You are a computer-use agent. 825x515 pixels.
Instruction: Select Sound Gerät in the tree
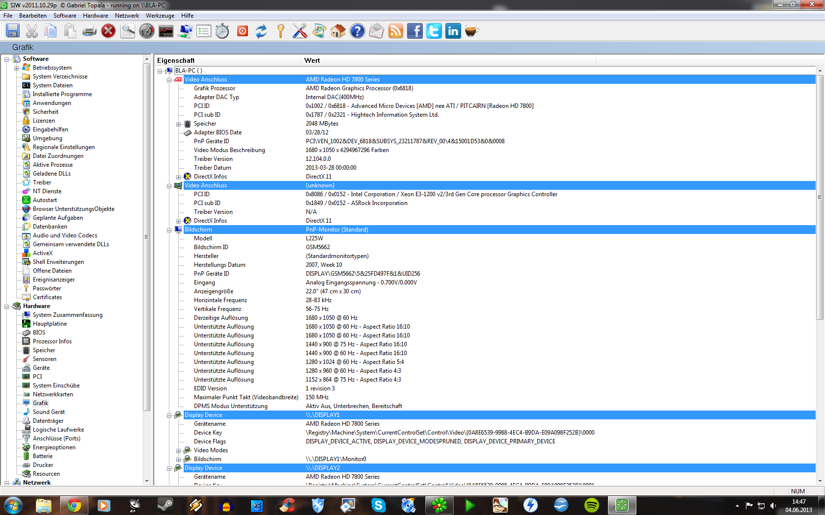coord(49,412)
